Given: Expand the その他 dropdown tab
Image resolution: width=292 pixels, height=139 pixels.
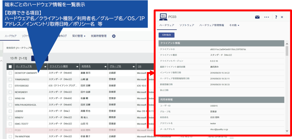Looking at the screenshot, I should (234, 25).
